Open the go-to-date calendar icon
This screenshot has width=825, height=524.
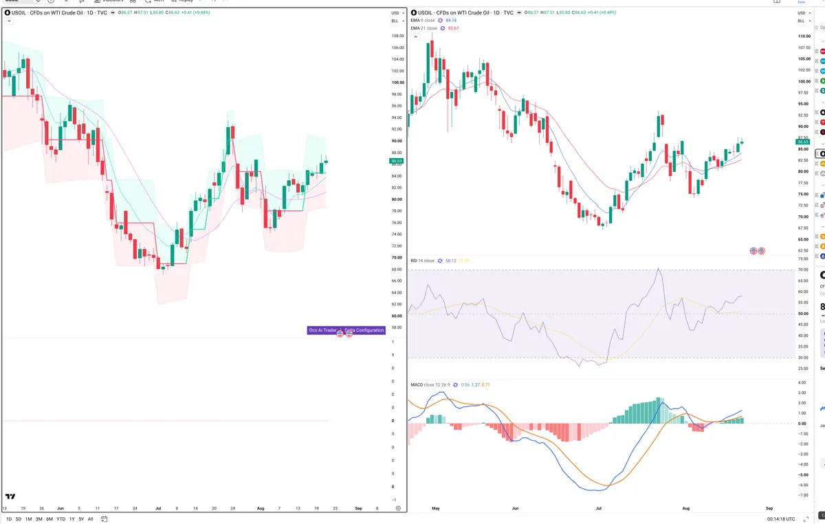[104, 518]
